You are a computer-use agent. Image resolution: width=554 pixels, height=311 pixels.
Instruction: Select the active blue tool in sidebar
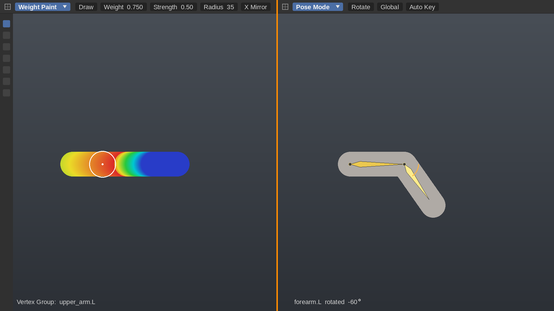[6, 24]
